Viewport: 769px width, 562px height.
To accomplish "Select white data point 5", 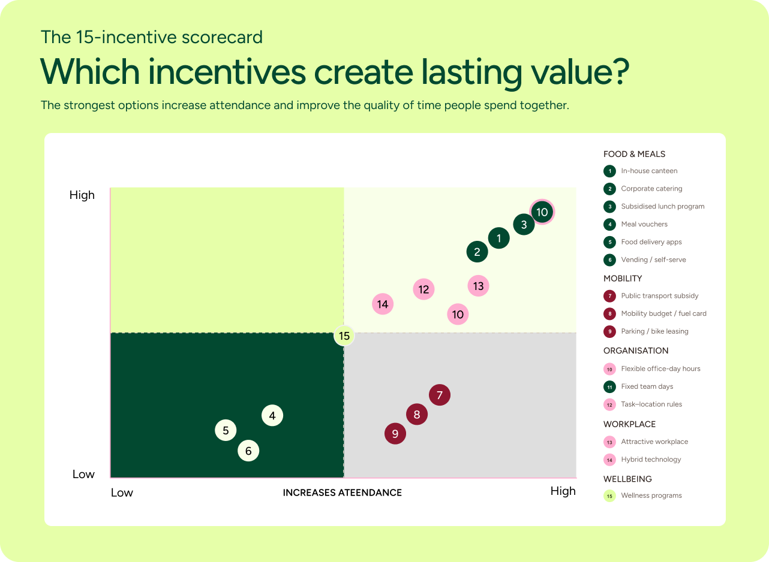I will point(226,430).
